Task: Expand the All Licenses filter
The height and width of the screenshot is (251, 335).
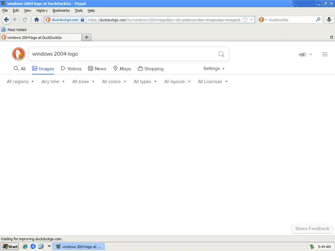Action: (213, 81)
